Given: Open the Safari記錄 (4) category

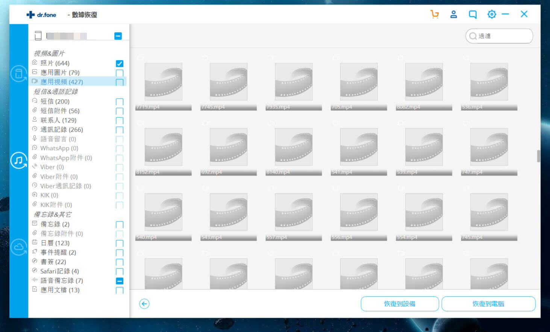Looking at the screenshot, I should (x=59, y=271).
